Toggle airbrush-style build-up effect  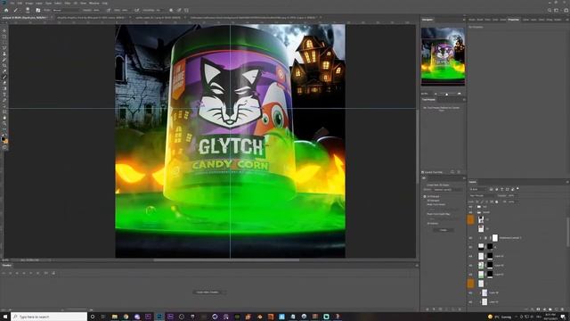pyautogui.click(x=136, y=10)
